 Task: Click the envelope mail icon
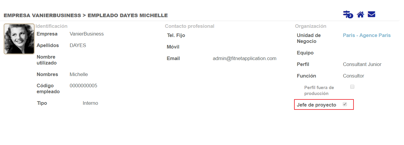coord(371,14)
